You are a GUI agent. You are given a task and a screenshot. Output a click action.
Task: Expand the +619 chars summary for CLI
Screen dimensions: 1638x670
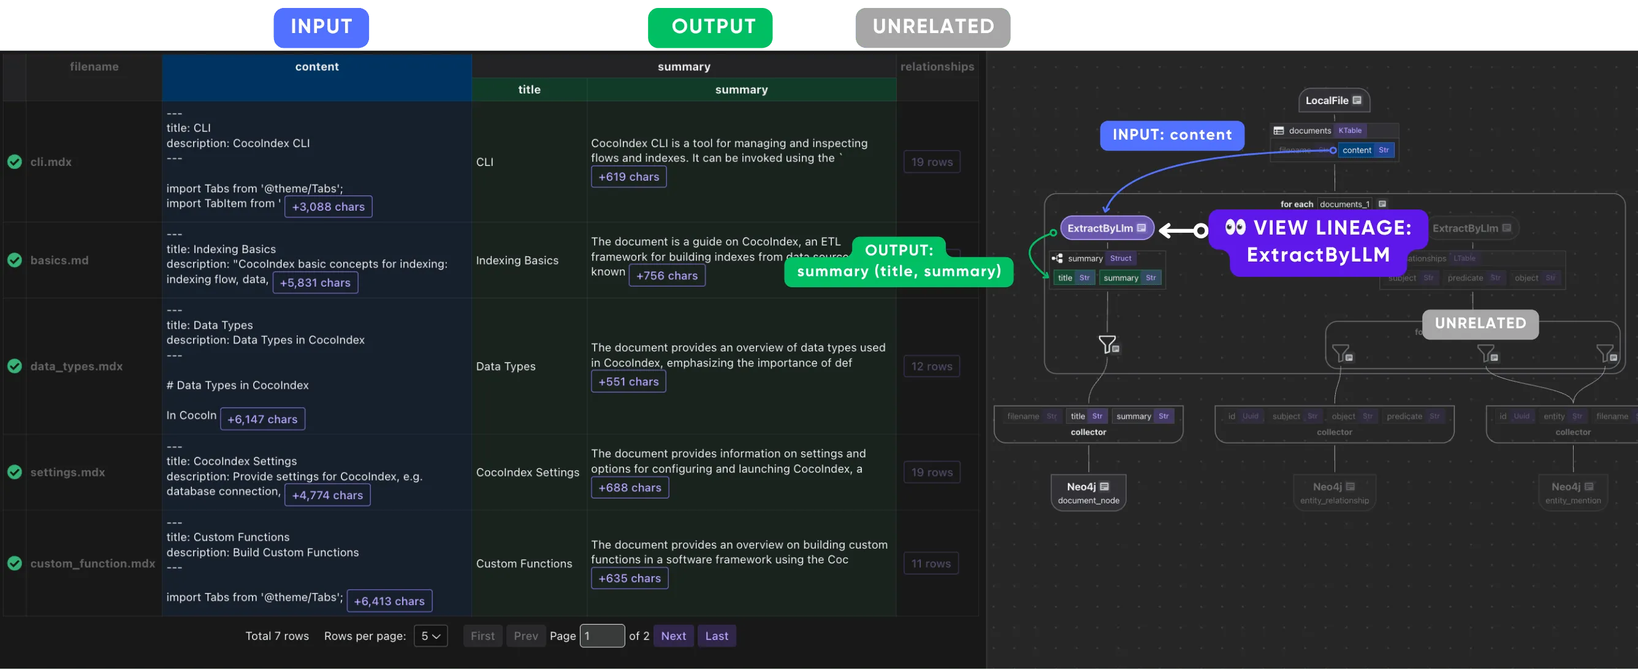point(628,177)
